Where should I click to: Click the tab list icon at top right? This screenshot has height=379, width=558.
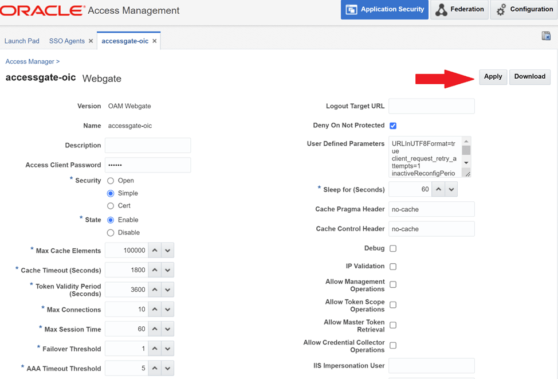tap(546, 36)
